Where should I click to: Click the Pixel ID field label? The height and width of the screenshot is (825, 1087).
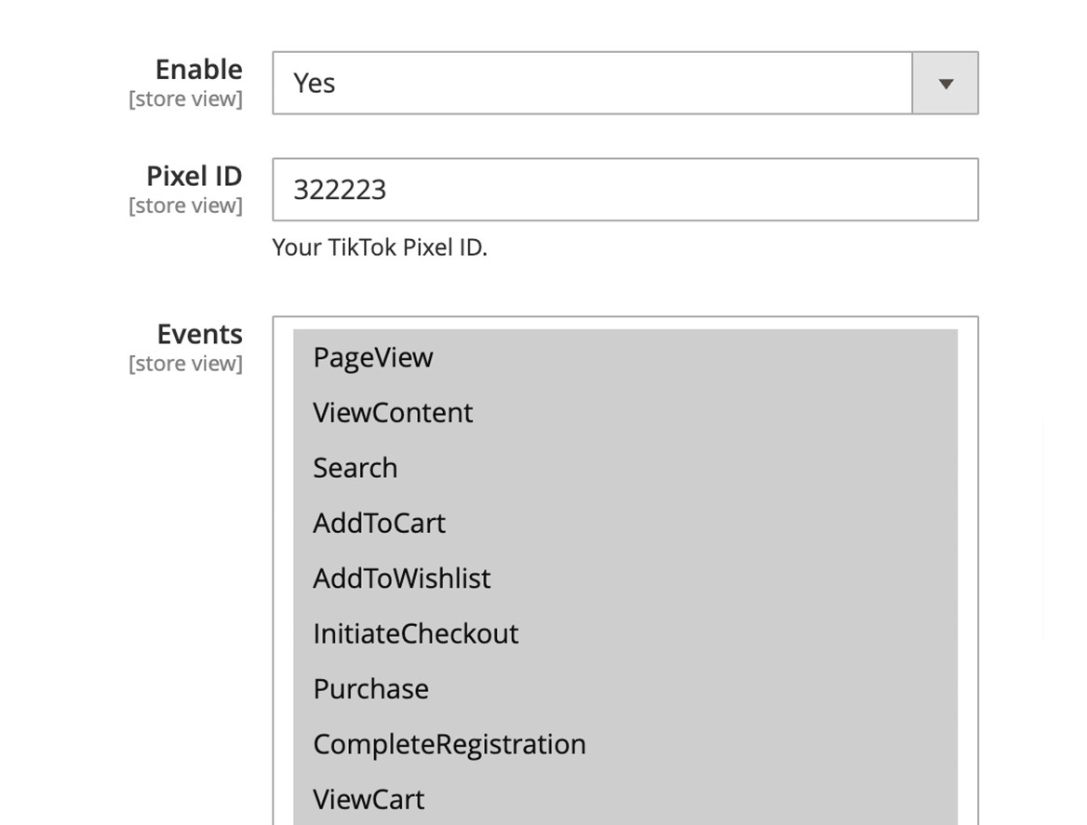tap(194, 176)
